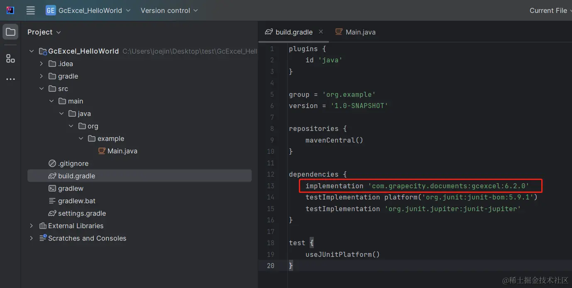Close the build.gradle editor tab
The image size is (572, 288).
coord(321,32)
